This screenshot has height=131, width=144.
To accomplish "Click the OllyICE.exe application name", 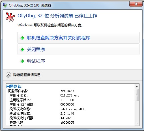I will pyautogui.click(x=70, y=95).
